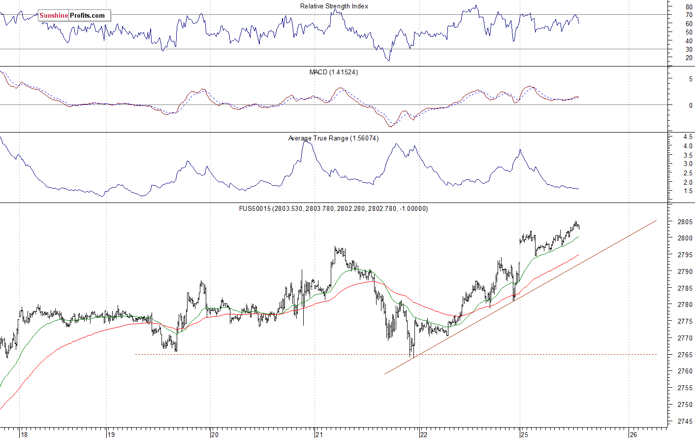
Task: Click date marker 25 on time axis
Action: click(x=525, y=434)
